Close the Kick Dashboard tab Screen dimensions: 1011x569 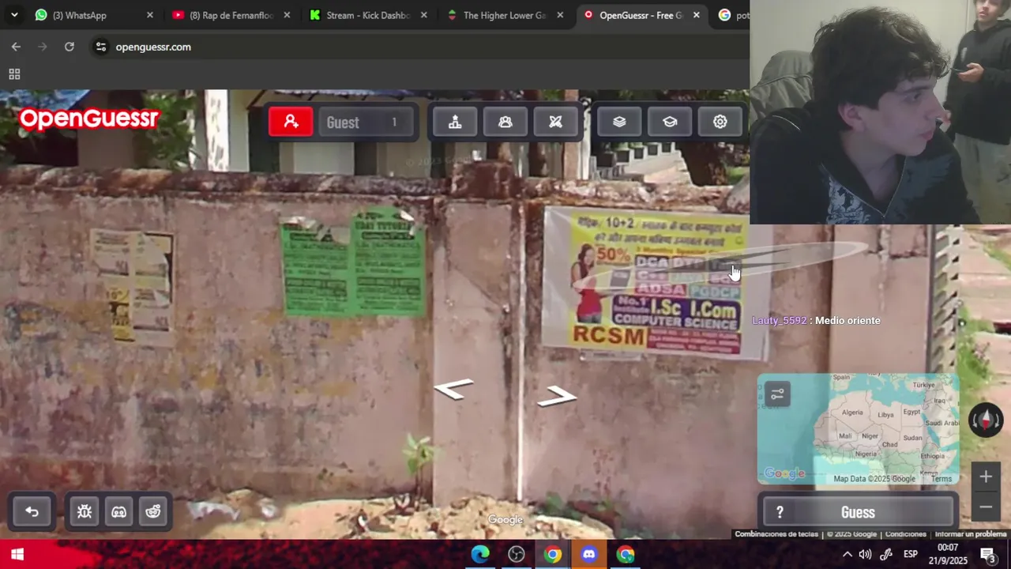click(x=424, y=15)
